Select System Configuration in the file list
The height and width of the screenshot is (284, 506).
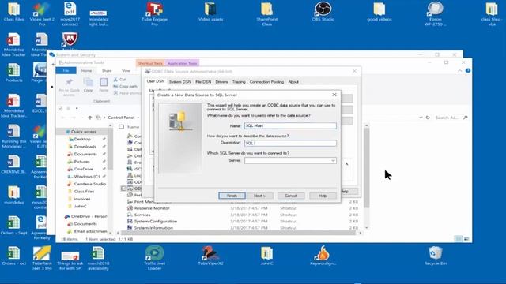pos(156,221)
